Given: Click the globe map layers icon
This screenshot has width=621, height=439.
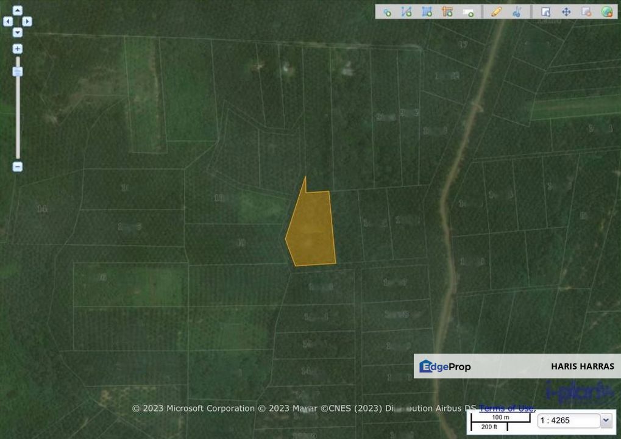Looking at the screenshot, I should point(606,12).
